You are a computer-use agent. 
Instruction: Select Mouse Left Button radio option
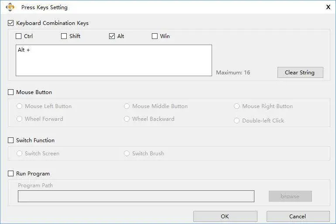[x=20, y=106]
